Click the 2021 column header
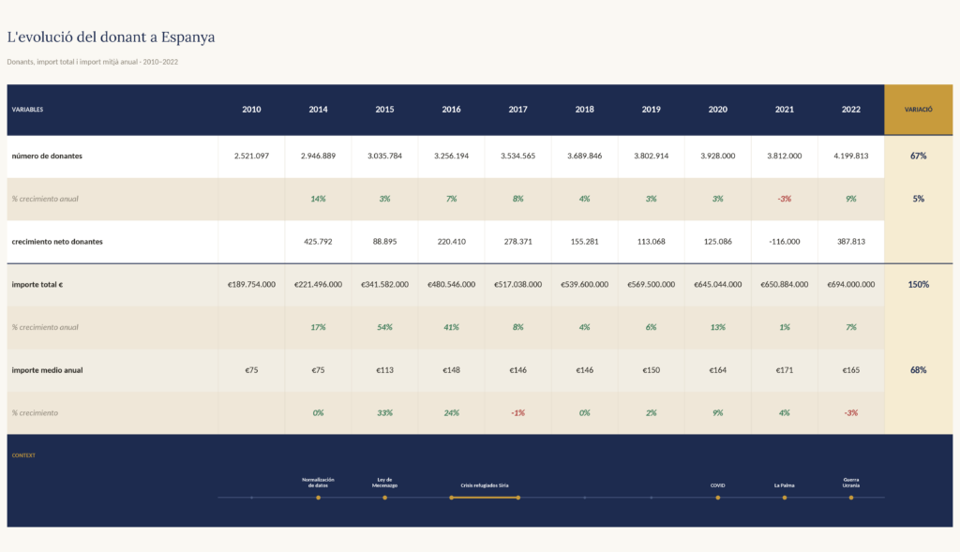The width and height of the screenshot is (960, 552). pyautogui.click(x=785, y=110)
